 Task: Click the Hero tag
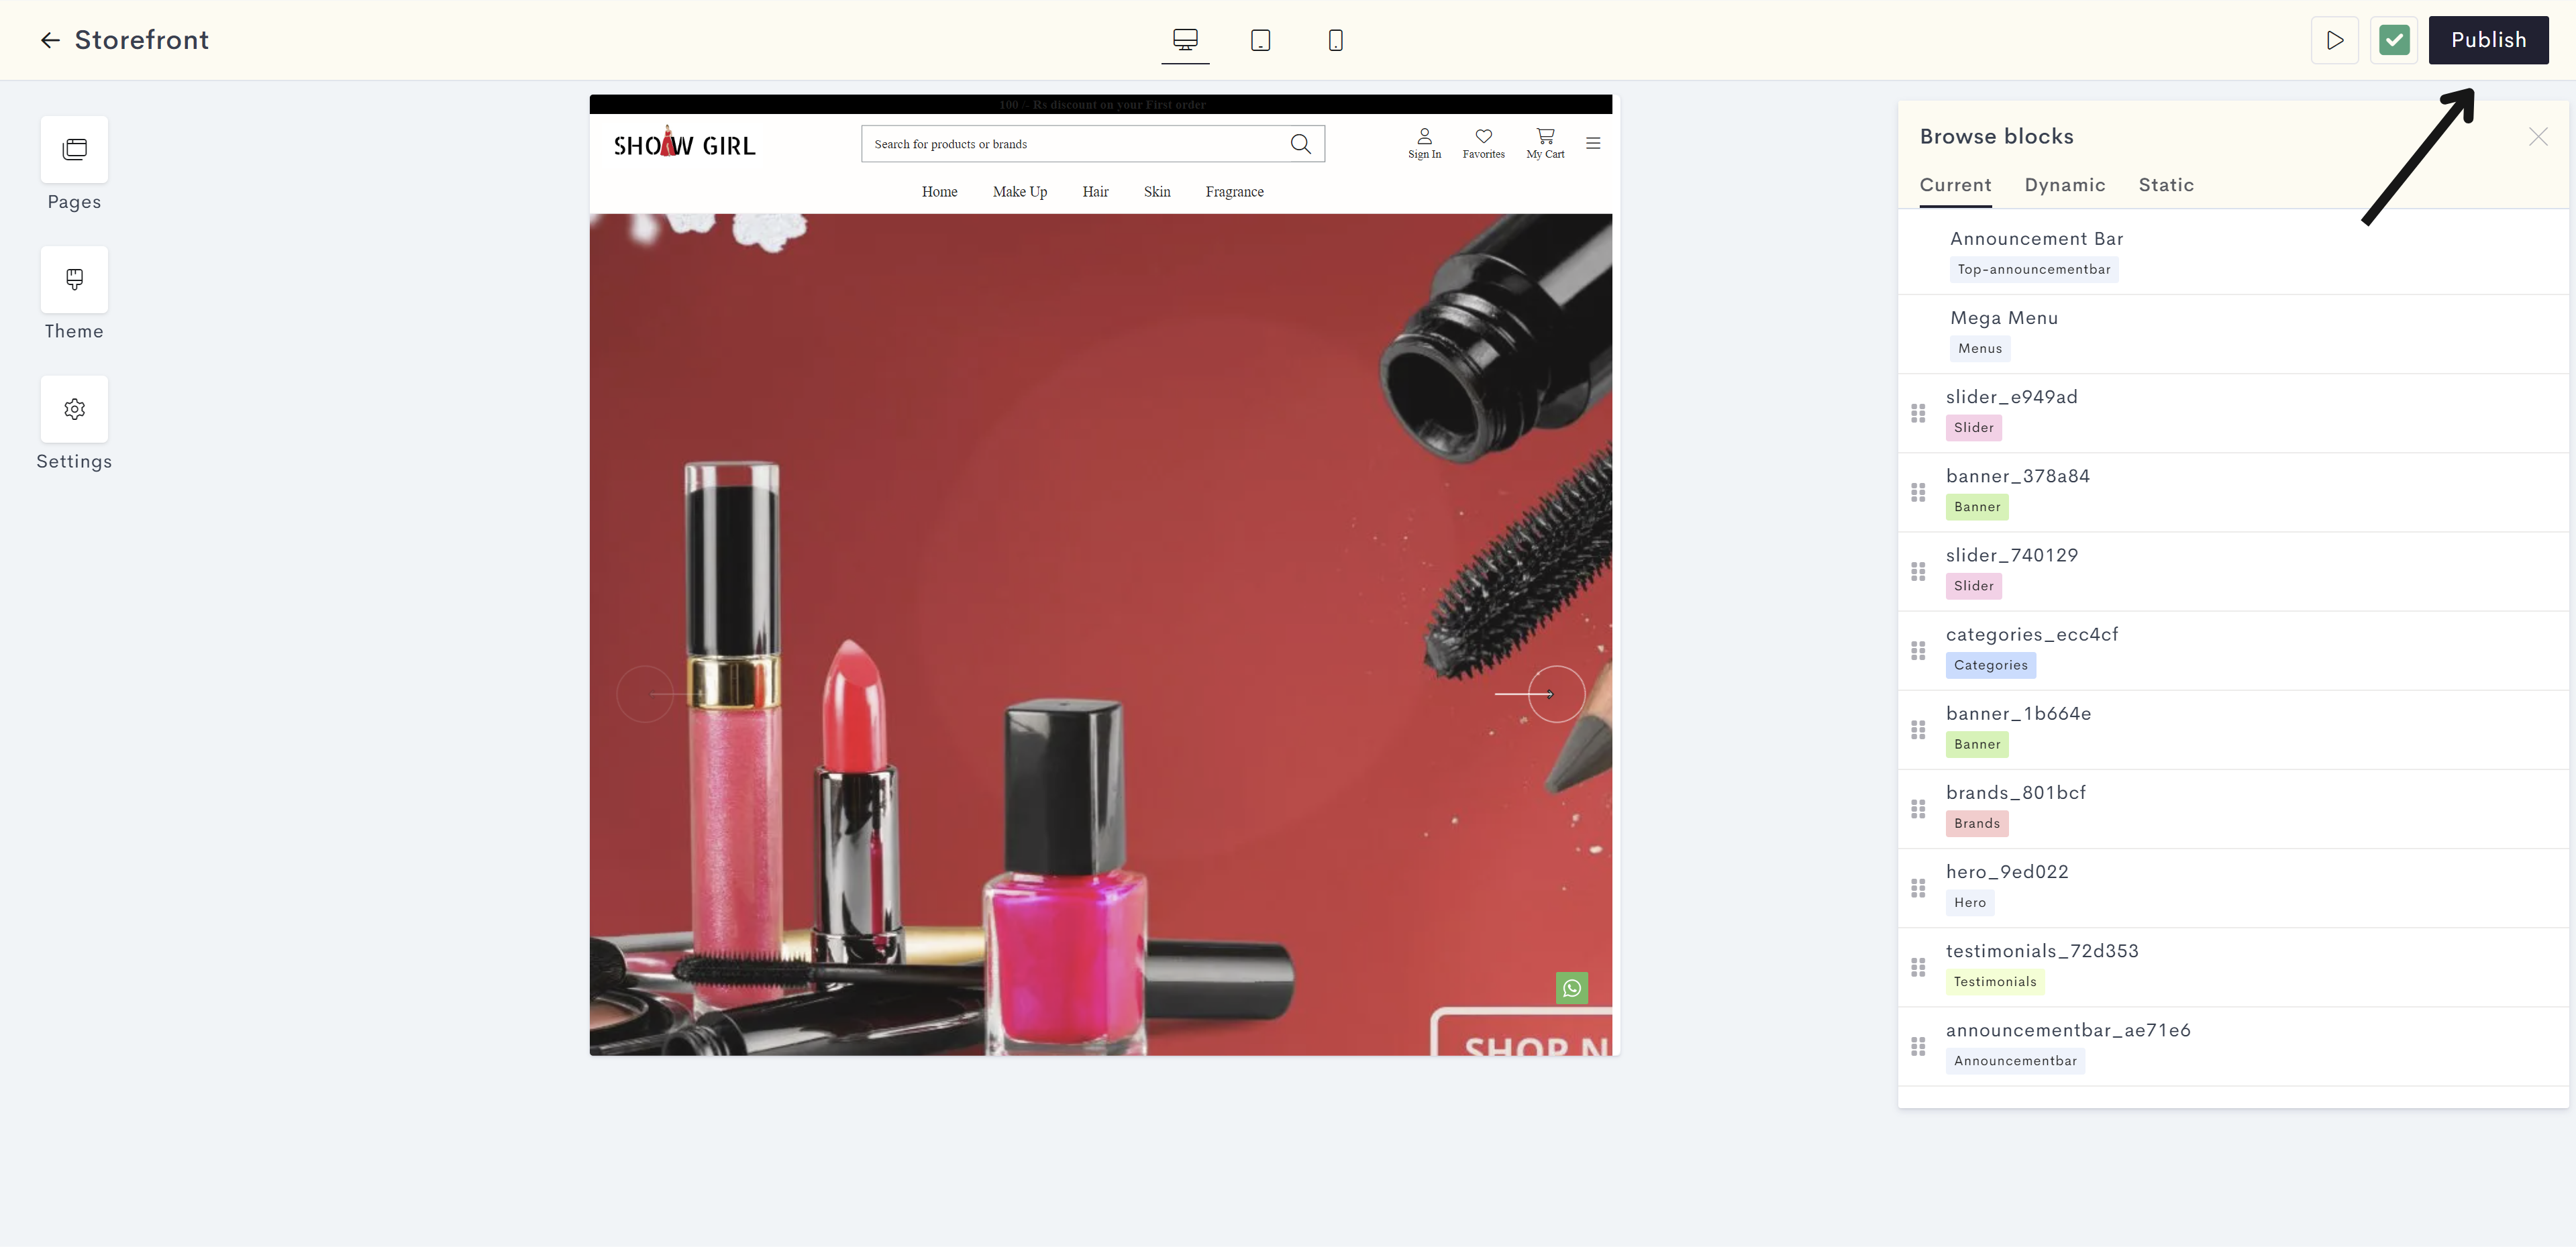[x=1969, y=902]
